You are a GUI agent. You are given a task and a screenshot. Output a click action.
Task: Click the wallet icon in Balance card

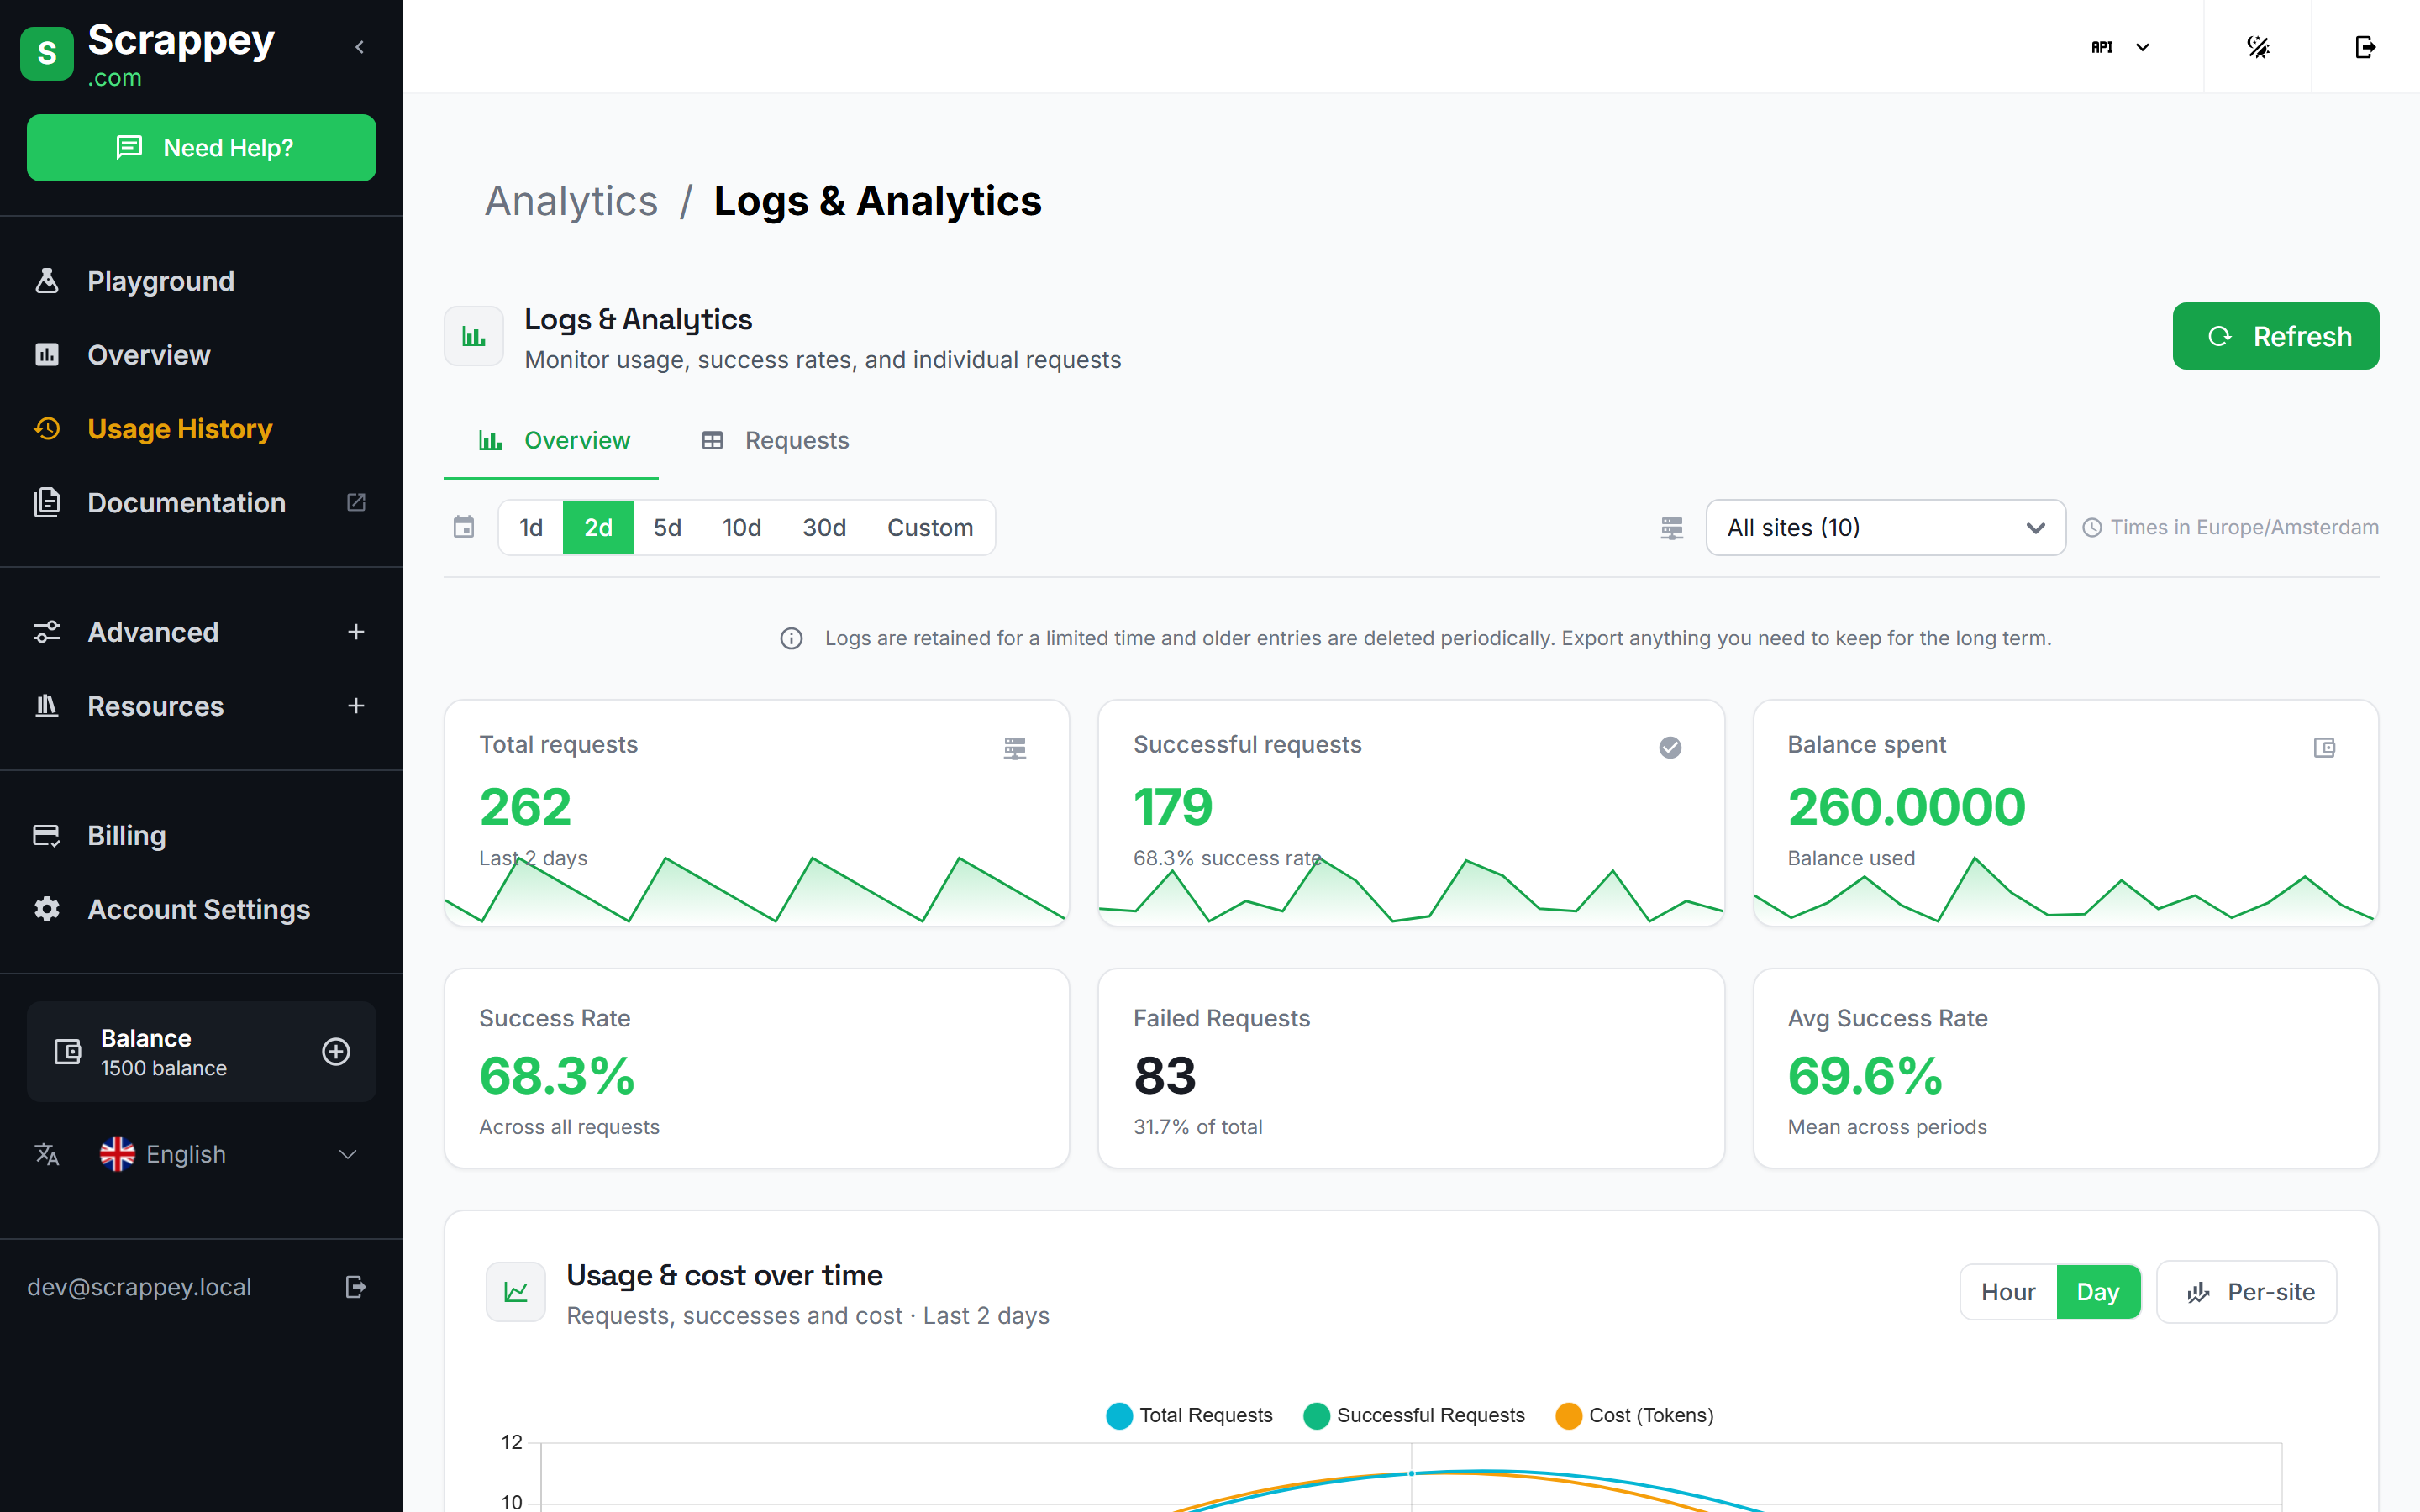67,1051
